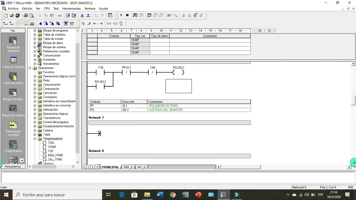356x200 pixels.
Task: Select the T39 contact in the ladder
Action: (100, 72)
